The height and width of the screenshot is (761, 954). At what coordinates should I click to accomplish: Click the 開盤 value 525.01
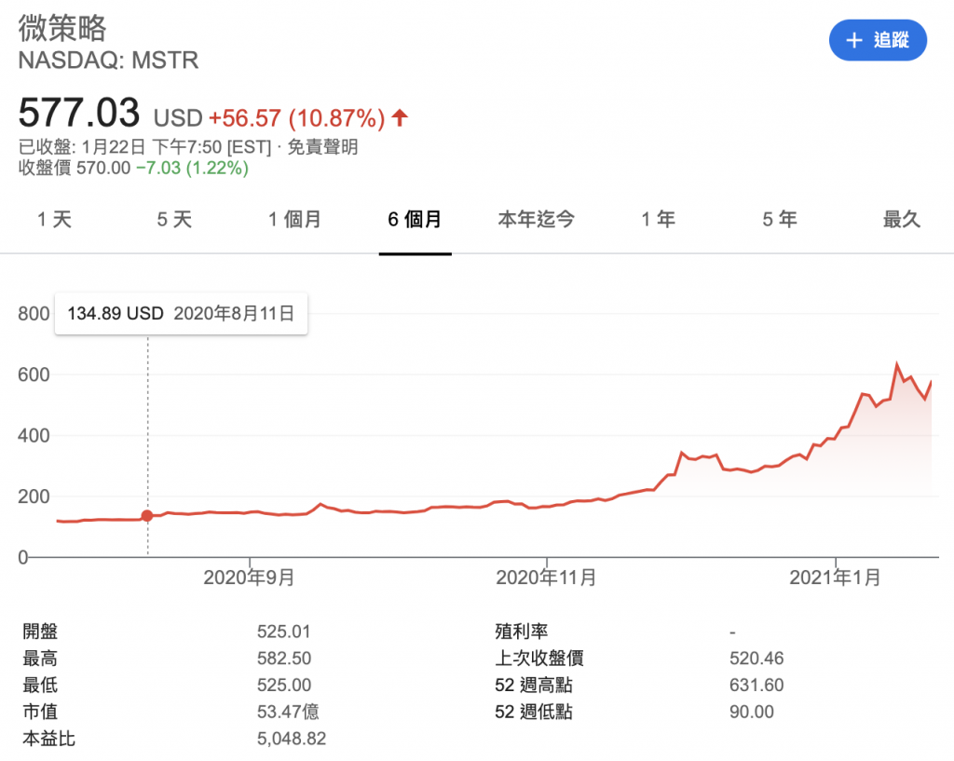coord(283,632)
